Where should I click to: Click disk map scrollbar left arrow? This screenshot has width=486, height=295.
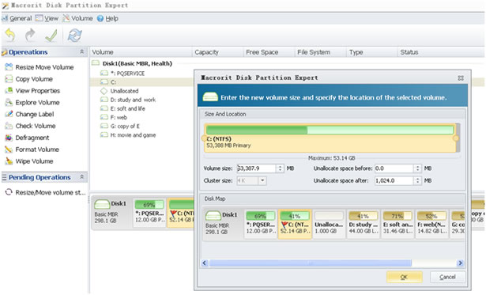(205, 263)
